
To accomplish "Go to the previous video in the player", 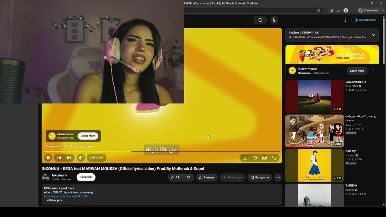I will [59, 158].
